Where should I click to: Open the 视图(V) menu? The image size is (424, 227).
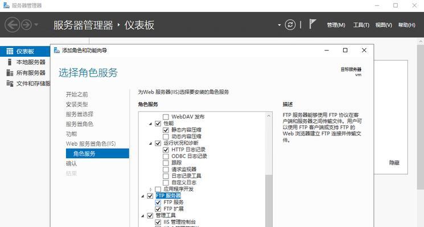click(384, 25)
